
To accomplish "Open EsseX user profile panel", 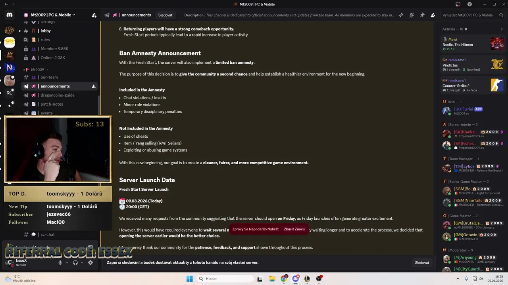I will point(30,262).
